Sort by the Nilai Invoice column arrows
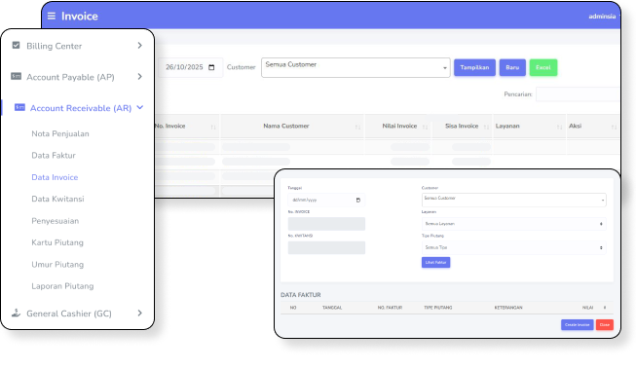The image size is (636, 369). [425, 127]
